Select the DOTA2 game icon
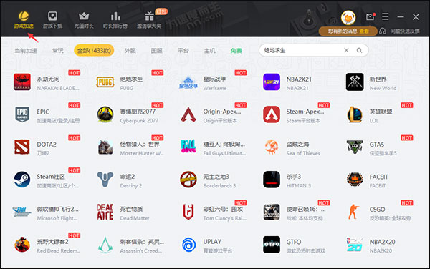Image resolution: width=430 pixels, height=269 pixels. click(22, 147)
